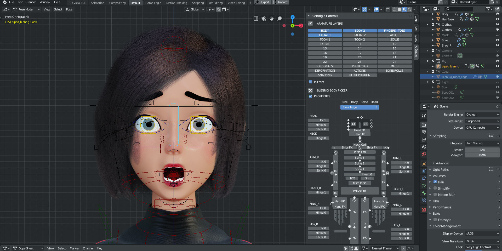Open the Pose menu in viewport header
The width and height of the screenshot is (502, 251).
[69, 9]
